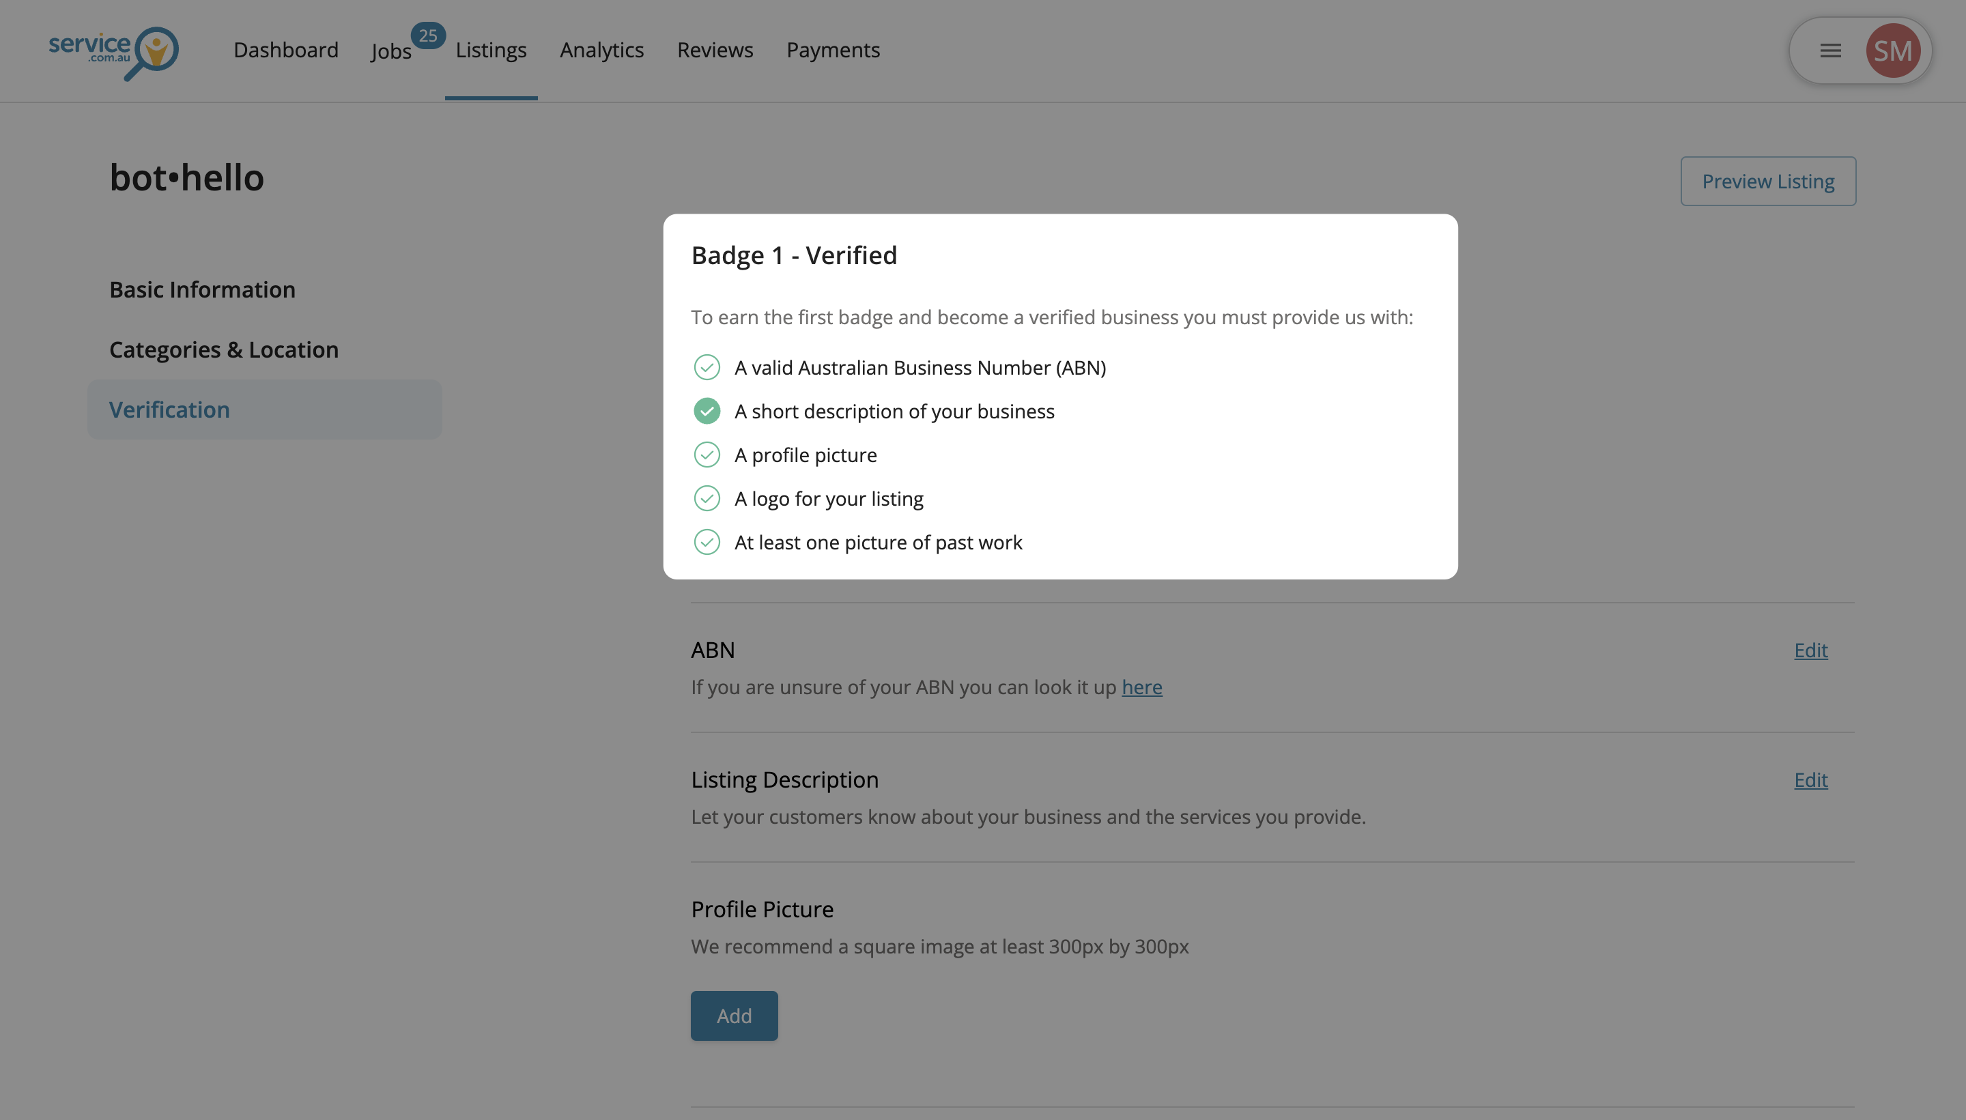Viewport: 1966px width, 1120px height.
Task: Switch to the Reviews tab
Action: coord(715,50)
